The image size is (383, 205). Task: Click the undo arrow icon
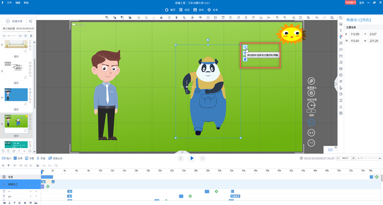pyautogui.click(x=317, y=18)
